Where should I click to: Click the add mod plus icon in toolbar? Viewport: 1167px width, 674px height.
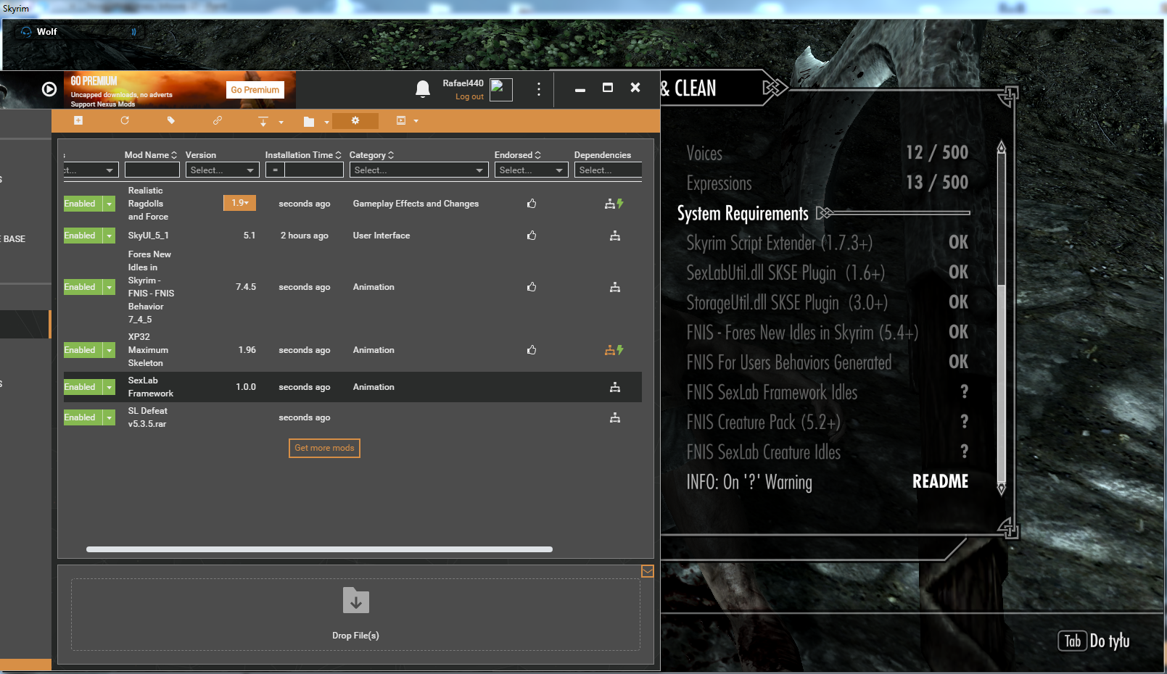point(78,121)
